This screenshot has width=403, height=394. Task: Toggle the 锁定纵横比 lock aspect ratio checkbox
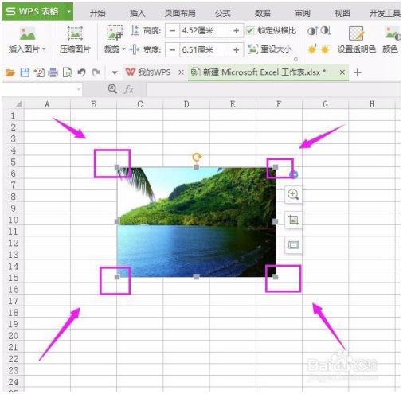250,31
